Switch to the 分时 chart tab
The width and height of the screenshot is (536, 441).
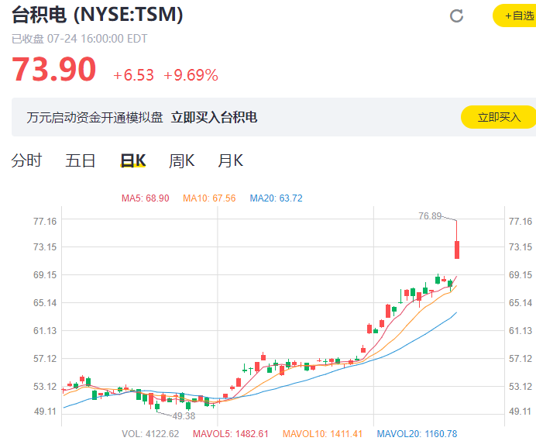(26, 160)
